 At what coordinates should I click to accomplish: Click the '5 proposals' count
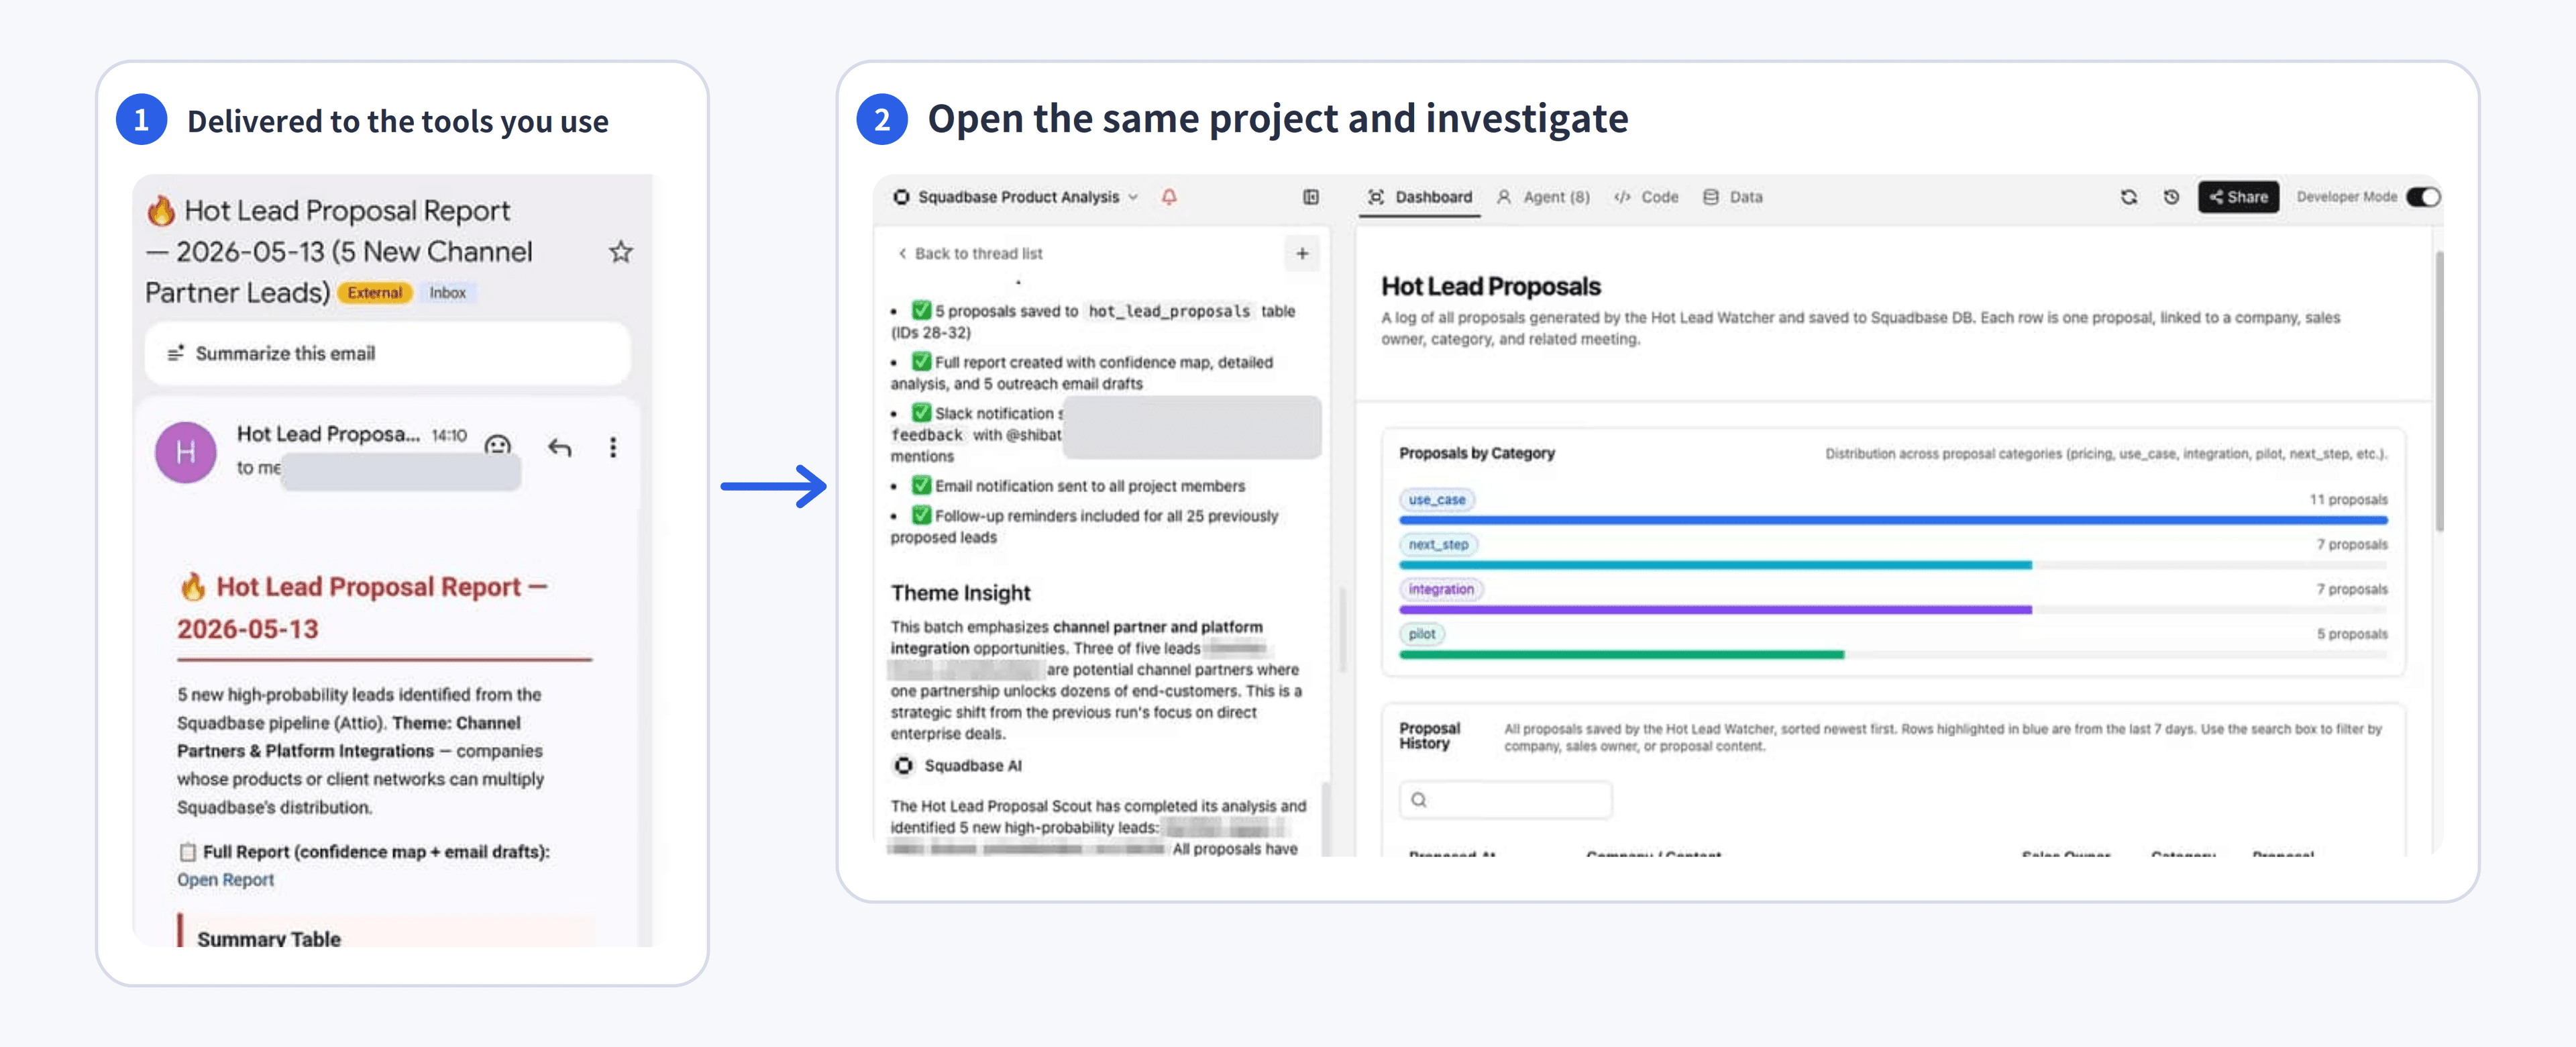coord(2352,635)
